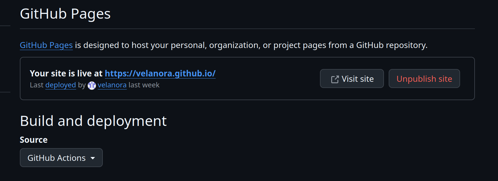Image resolution: width=498 pixels, height=181 pixels.
Task: Click the horizontal divider under the GitHub Pages heading
Action: (247, 29)
